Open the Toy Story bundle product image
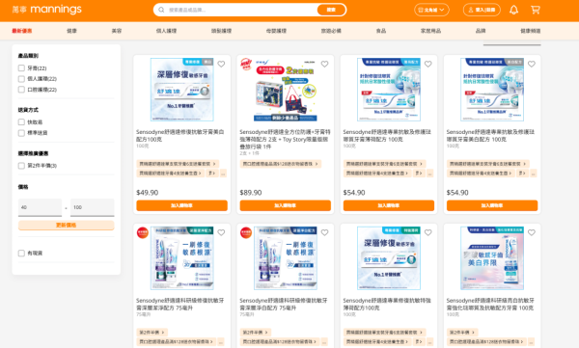Screen dimensions: 579x348 285,90
